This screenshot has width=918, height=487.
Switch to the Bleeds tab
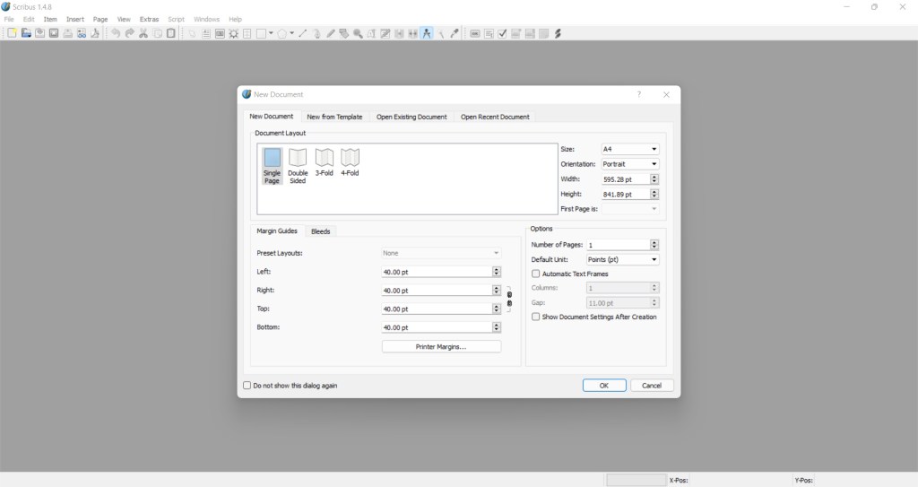pos(320,231)
